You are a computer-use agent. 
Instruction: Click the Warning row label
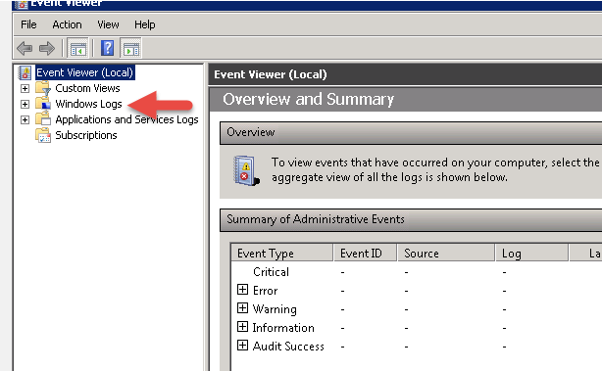[x=275, y=309]
